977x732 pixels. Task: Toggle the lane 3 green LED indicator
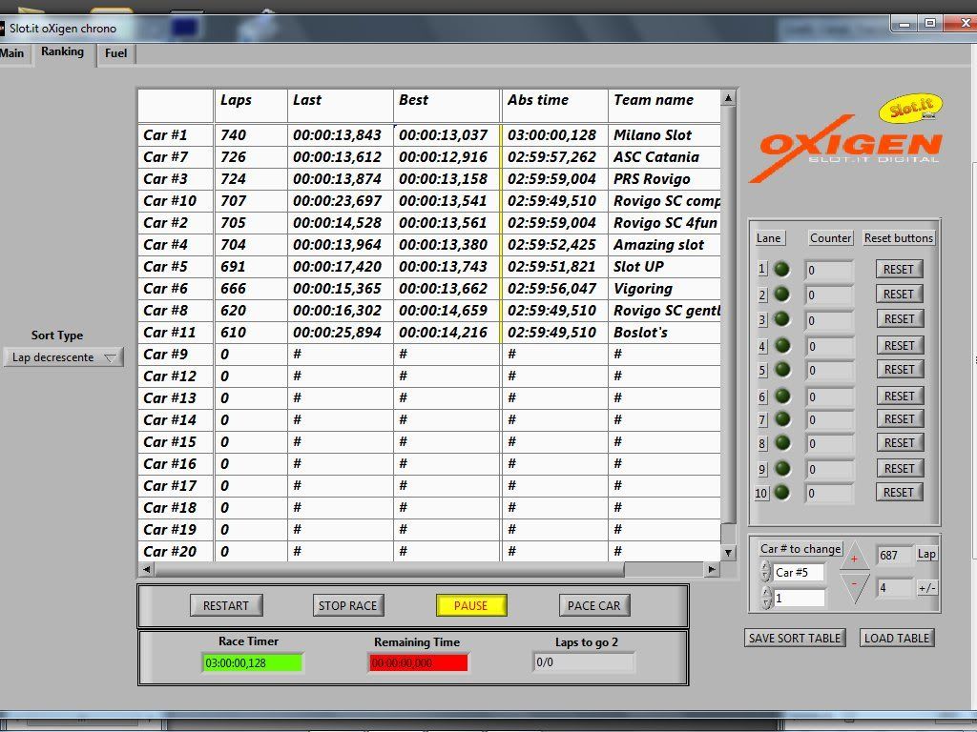781,319
